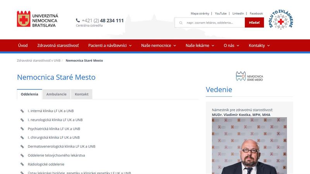This screenshot has width=310, height=174.
Task: Switch to the Kontakt tab
Action: point(81,94)
